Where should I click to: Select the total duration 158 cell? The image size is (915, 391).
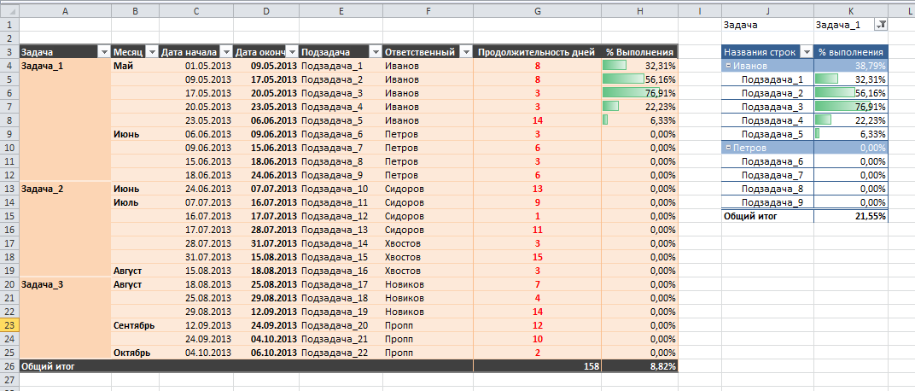tap(538, 366)
